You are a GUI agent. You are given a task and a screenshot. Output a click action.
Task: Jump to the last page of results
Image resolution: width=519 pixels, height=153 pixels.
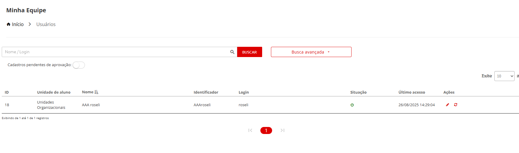(282, 130)
